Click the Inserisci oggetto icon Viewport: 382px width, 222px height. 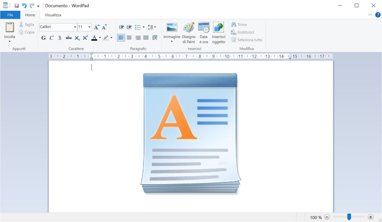click(218, 32)
